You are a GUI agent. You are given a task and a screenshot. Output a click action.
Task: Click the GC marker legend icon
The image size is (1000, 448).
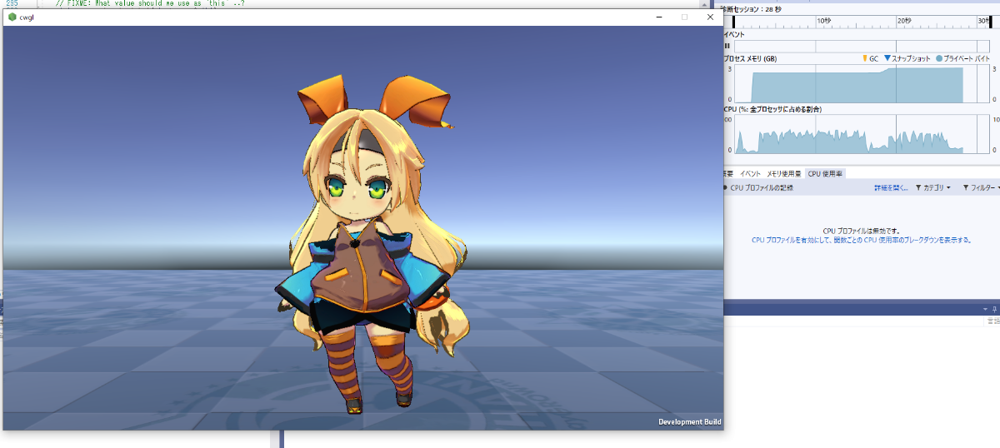coord(864,59)
